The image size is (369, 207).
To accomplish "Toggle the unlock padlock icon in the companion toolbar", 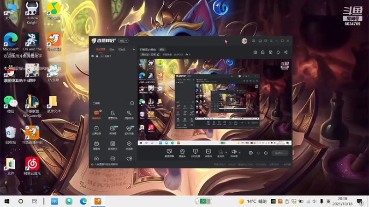I will click(263, 52).
